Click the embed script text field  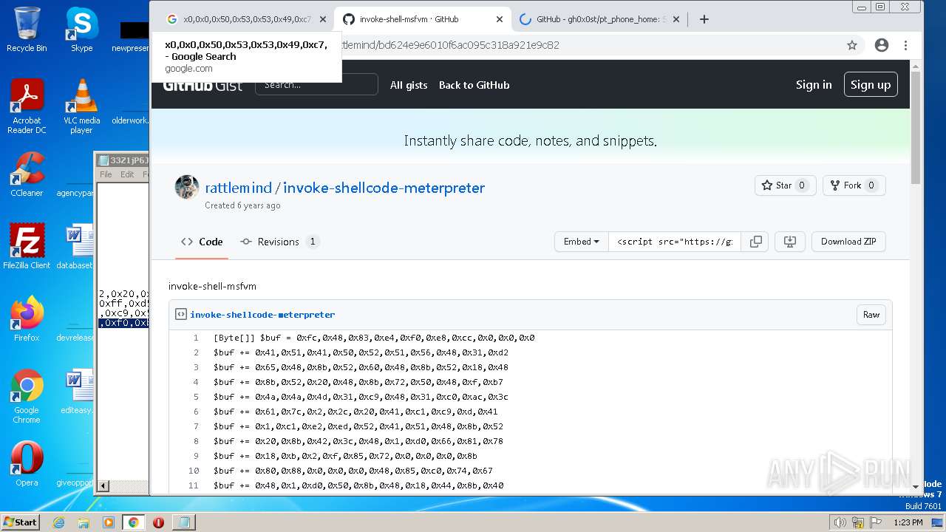click(x=675, y=242)
